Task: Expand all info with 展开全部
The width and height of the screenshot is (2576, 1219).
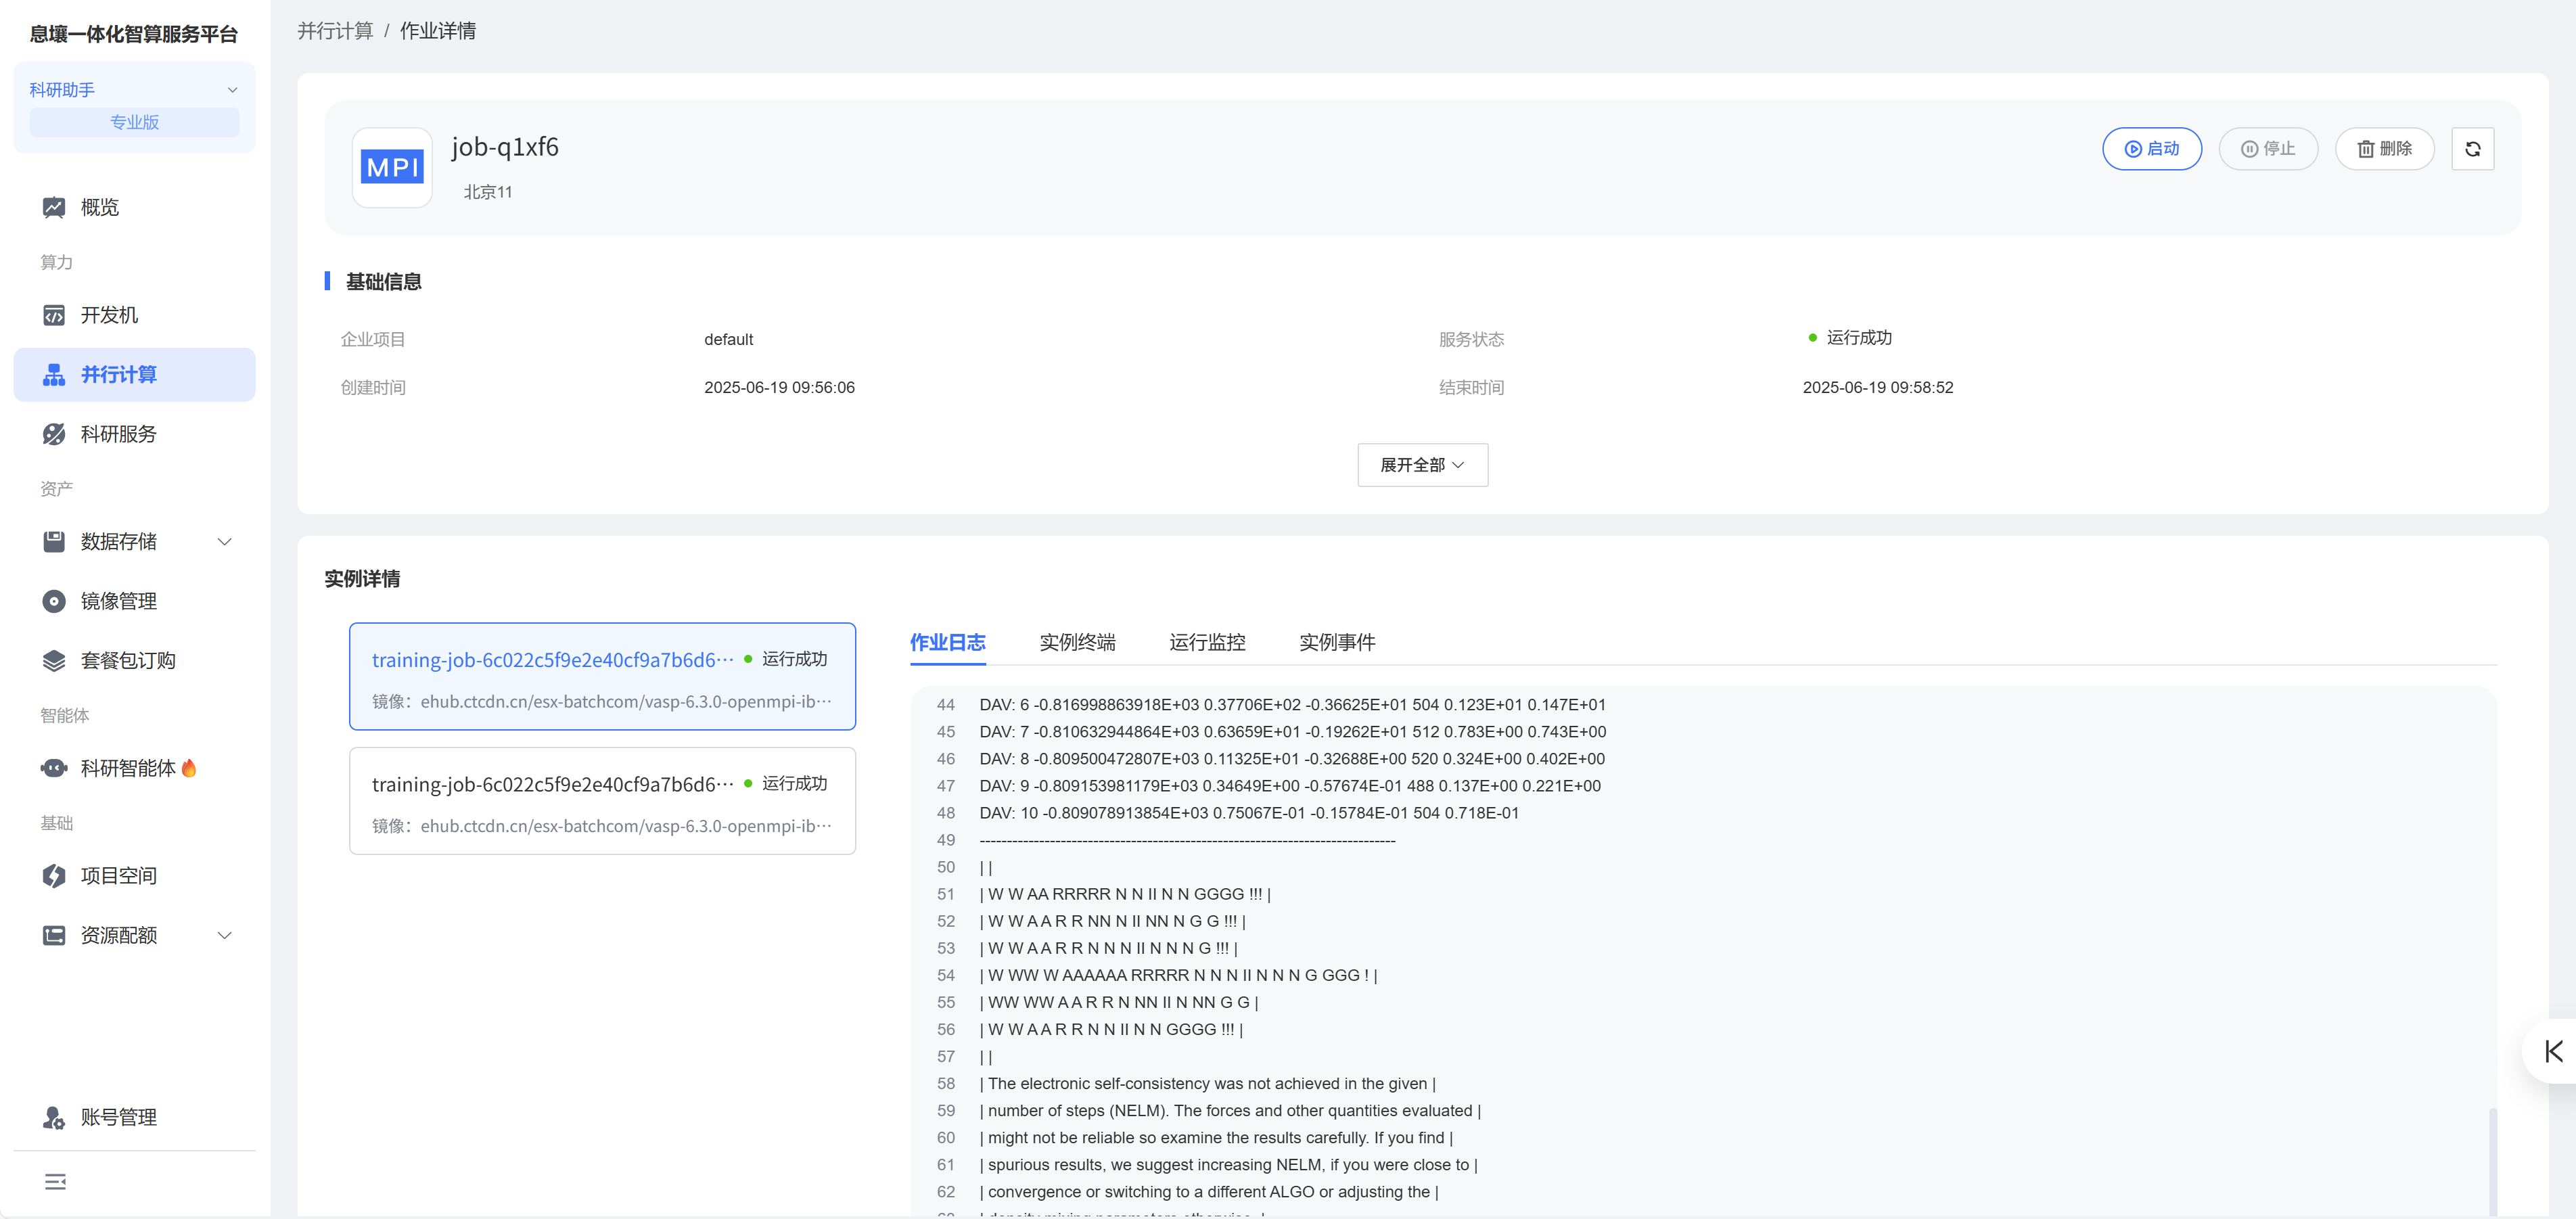Action: pyautogui.click(x=1422, y=465)
